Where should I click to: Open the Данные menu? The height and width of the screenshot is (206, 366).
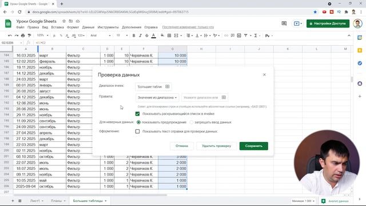tap(88, 27)
